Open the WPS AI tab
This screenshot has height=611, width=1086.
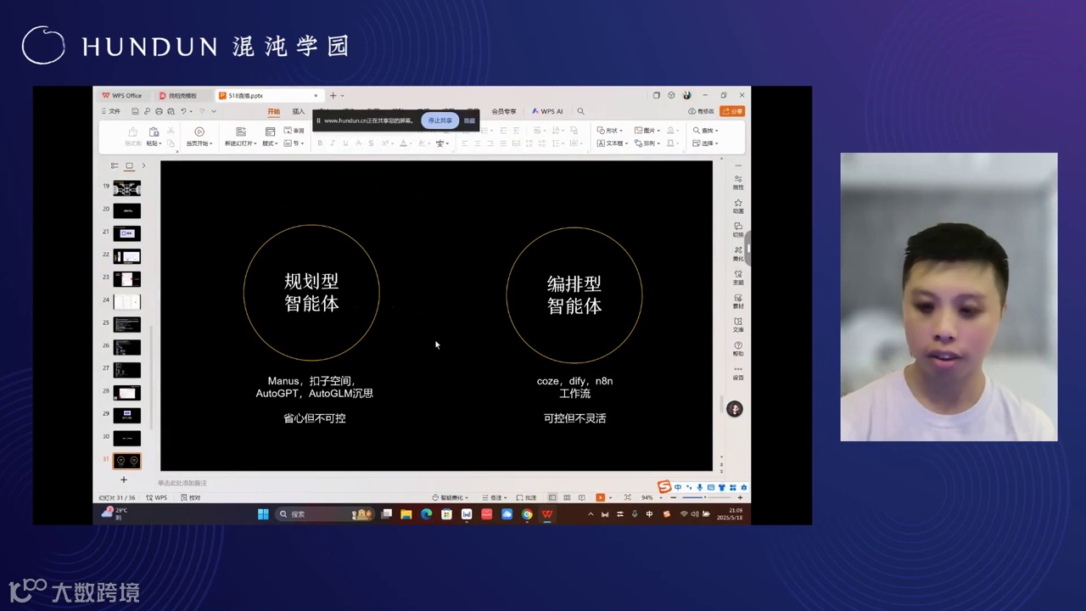pos(547,111)
